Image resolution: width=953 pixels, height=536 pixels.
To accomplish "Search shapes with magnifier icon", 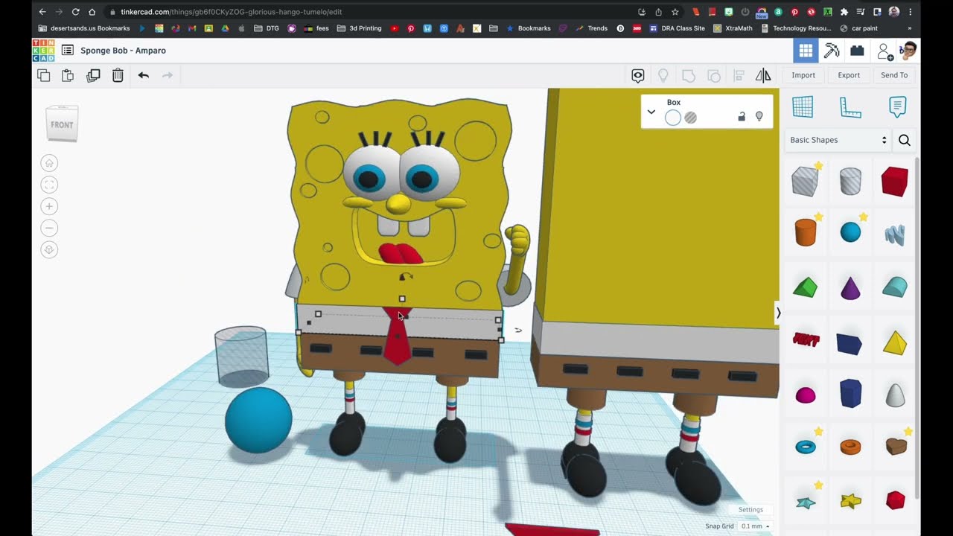I will (905, 140).
